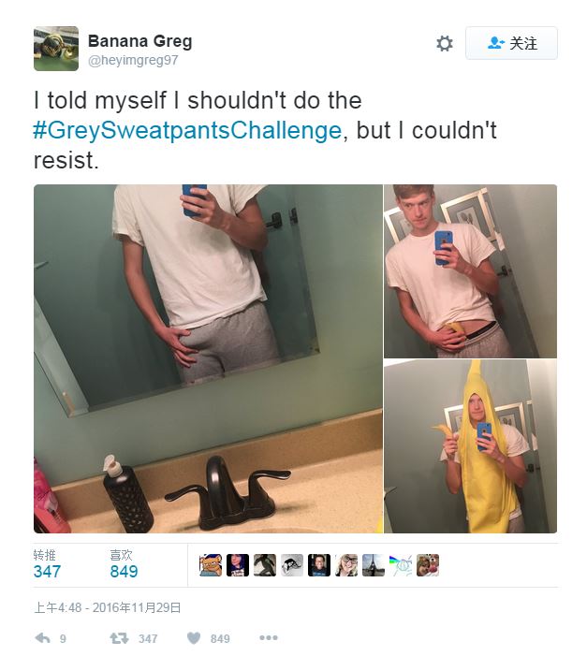
Task: Click the last liker avatar on right
Action: coord(428,565)
